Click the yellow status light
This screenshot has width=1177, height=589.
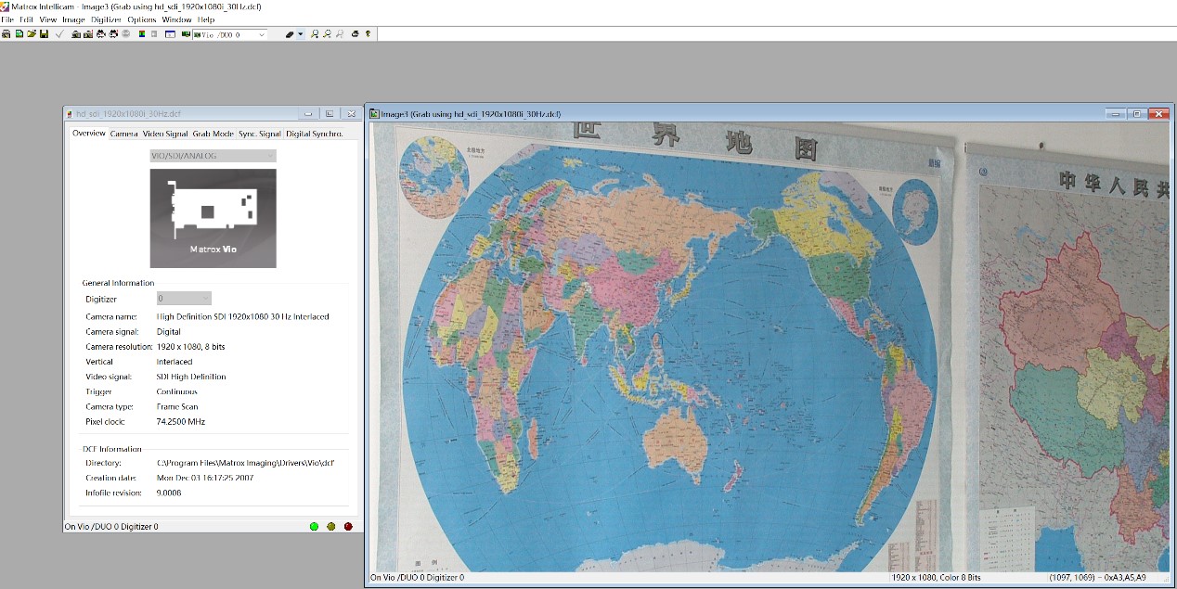click(x=330, y=526)
